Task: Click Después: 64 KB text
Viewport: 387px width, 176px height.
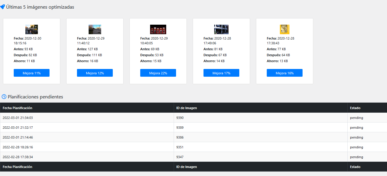Action: click(x=278, y=55)
